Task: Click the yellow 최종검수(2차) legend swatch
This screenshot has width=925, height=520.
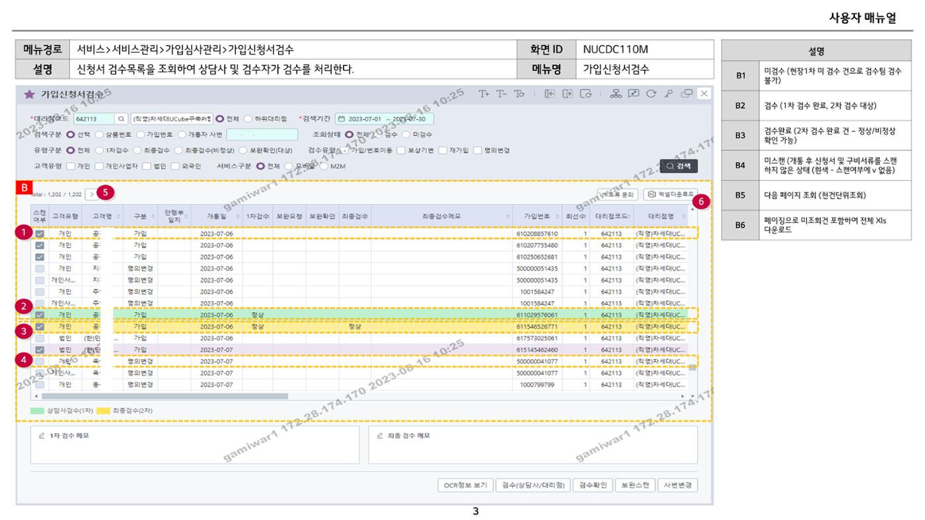Action: coord(103,411)
